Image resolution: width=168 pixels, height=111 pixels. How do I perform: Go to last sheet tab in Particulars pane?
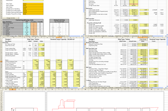click(89, 36)
